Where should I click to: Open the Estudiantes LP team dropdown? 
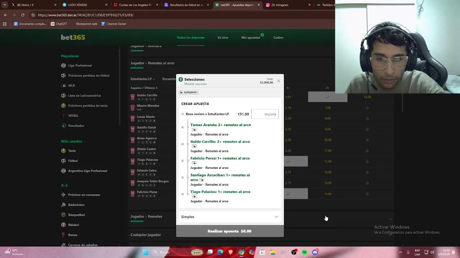point(143,79)
